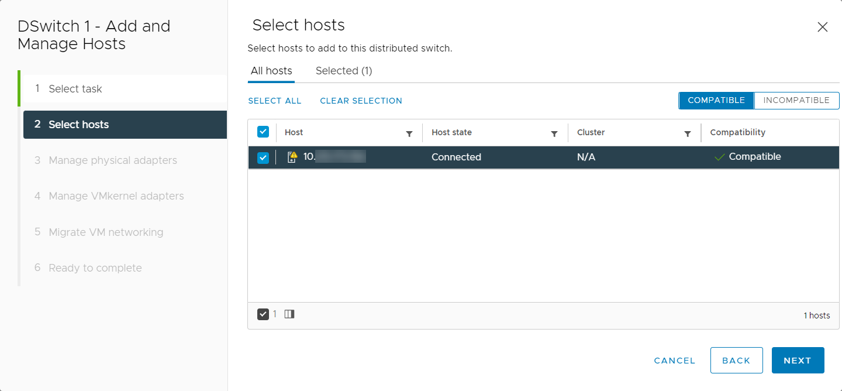Show the COMPATIBLE hosts view
The height and width of the screenshot is (391, 842).
click(x=716, y=100)
